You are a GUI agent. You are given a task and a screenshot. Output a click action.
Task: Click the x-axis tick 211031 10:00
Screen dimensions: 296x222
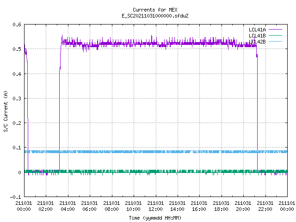133,206
